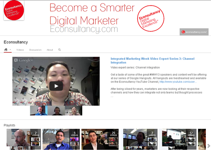Open the 25 videos playlist thumbnail
Viewport: 211px width, 150px height.
pyautogui.click(x=100, y=139)
